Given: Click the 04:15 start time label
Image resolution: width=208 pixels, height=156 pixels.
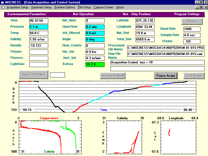Looking at the screenshot, I should click(x=27, y=110).
